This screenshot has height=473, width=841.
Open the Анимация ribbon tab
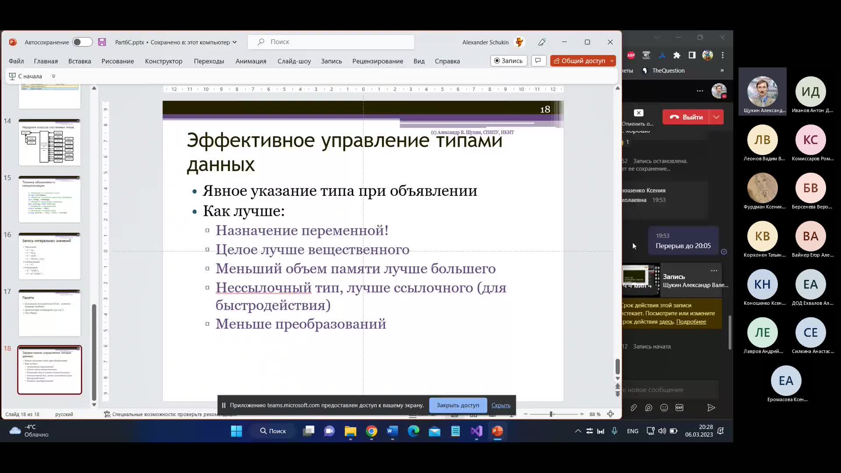coord(251,61)
